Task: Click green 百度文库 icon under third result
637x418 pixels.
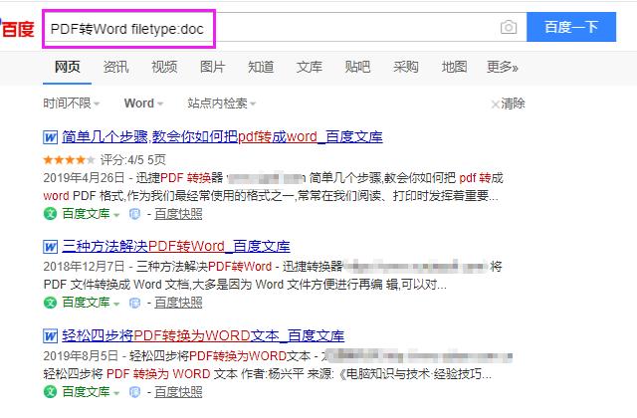Action: 50,391
